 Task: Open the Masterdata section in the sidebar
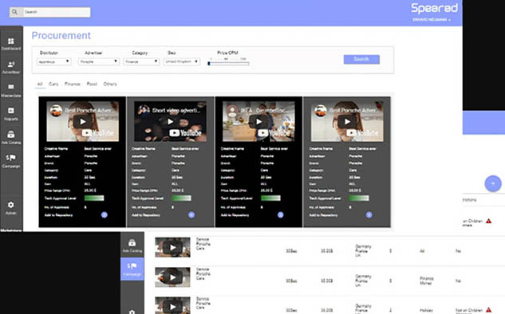click(x=11, y=91)
